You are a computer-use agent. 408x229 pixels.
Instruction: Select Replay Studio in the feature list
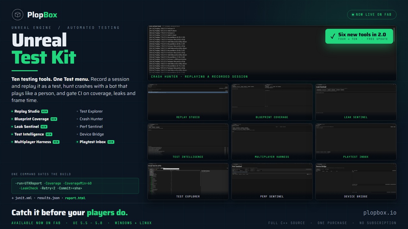click(27, 111)
